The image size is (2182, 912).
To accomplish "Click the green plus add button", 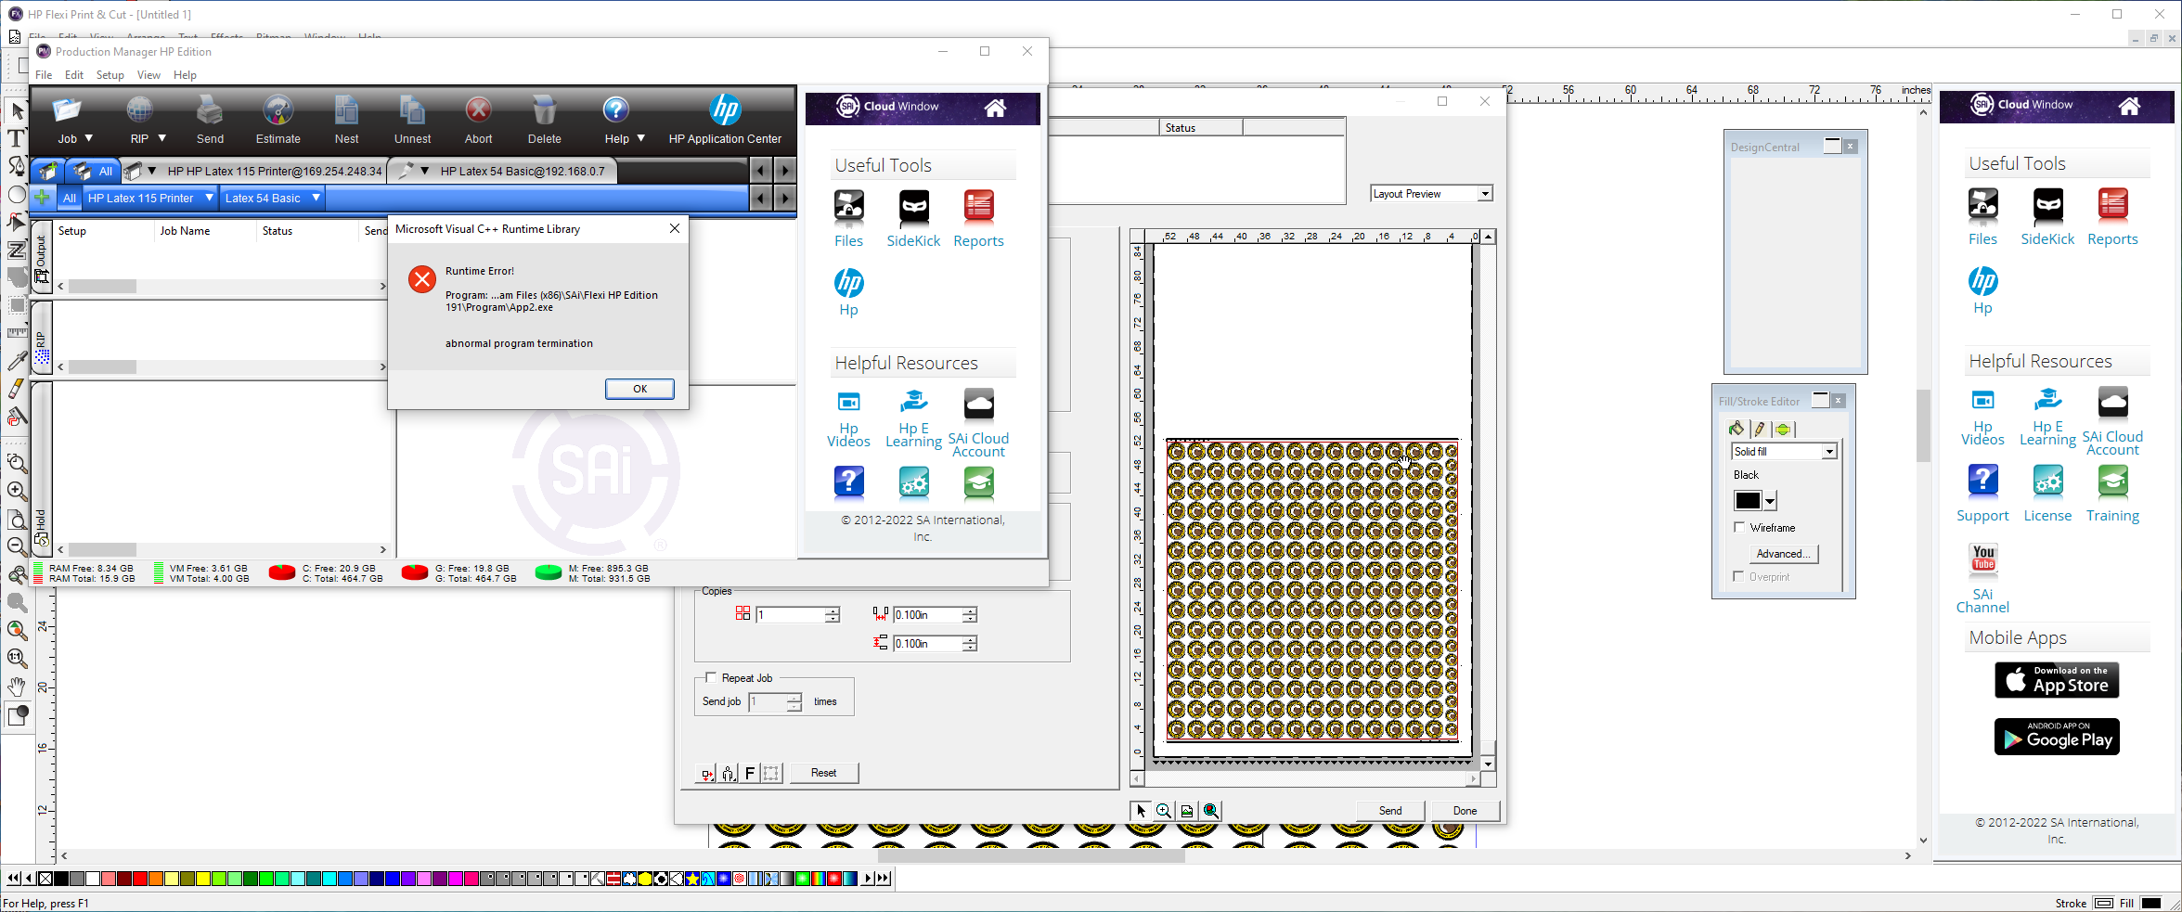I will pyautogui.click(x=42, y=198).
